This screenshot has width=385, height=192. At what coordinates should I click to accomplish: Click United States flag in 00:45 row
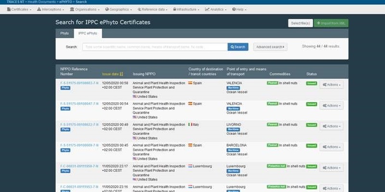135,159
